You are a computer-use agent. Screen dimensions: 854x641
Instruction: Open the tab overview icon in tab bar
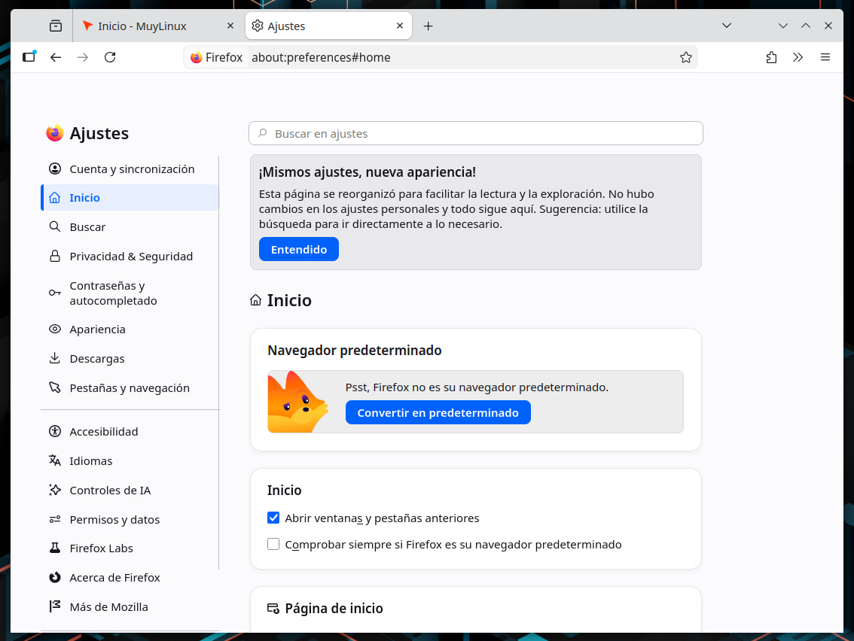[56, 26]
